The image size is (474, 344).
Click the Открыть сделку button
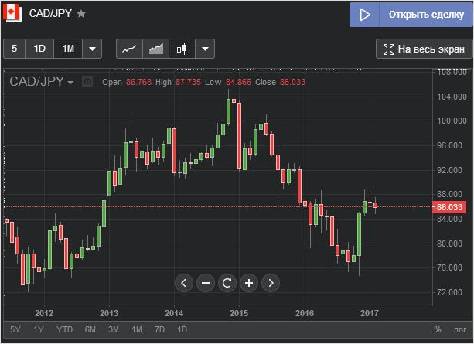(x=411, y=15)
